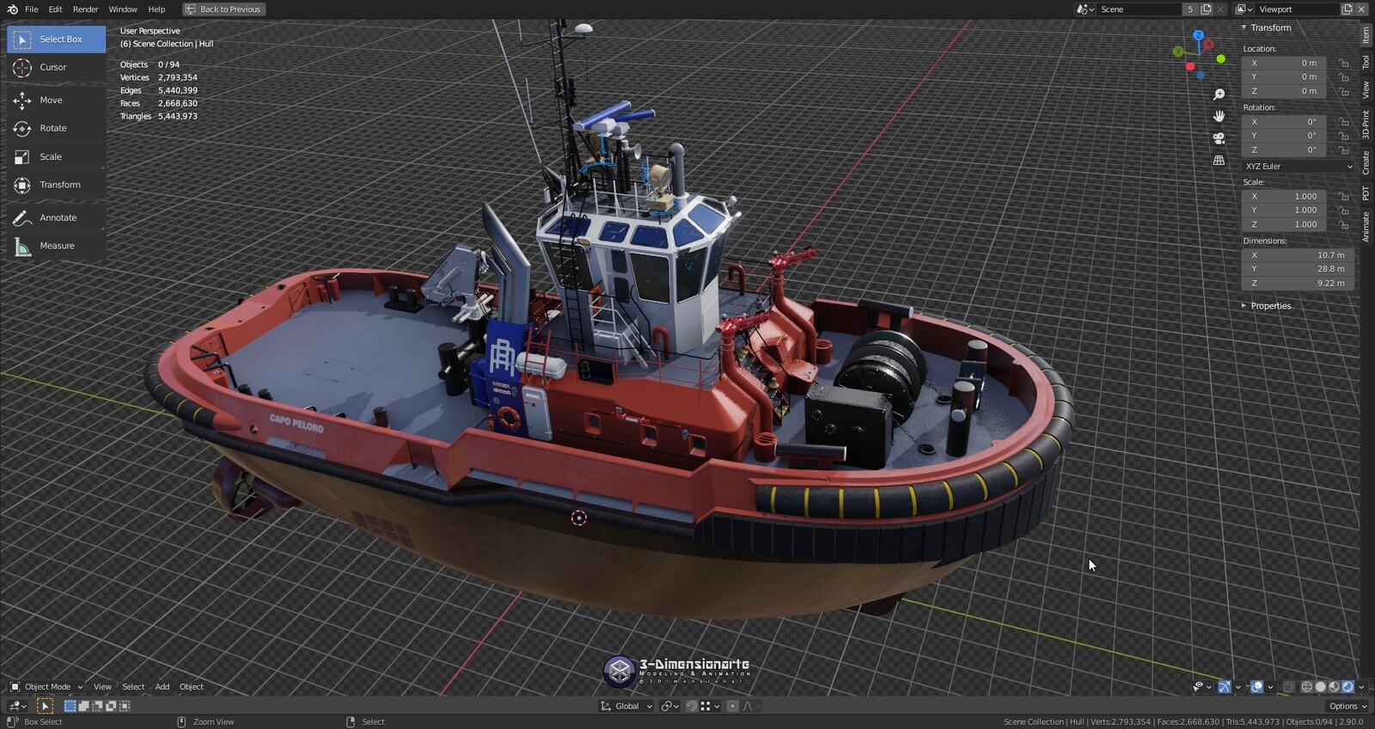Set selection mode to Intersect selection
The image size is (1375, 729).
coord(125,706)
